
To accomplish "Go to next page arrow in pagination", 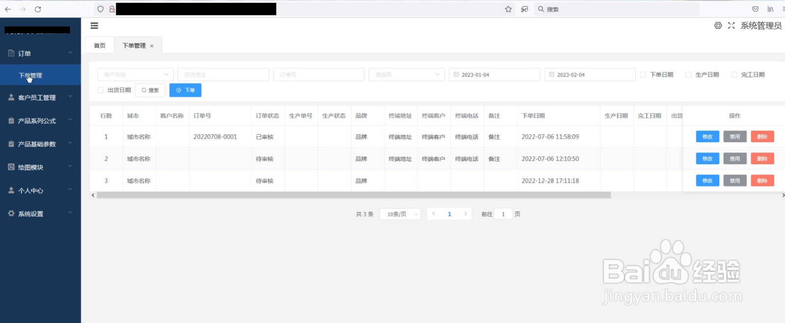I will pyautogui.click(x=466, y=214).
